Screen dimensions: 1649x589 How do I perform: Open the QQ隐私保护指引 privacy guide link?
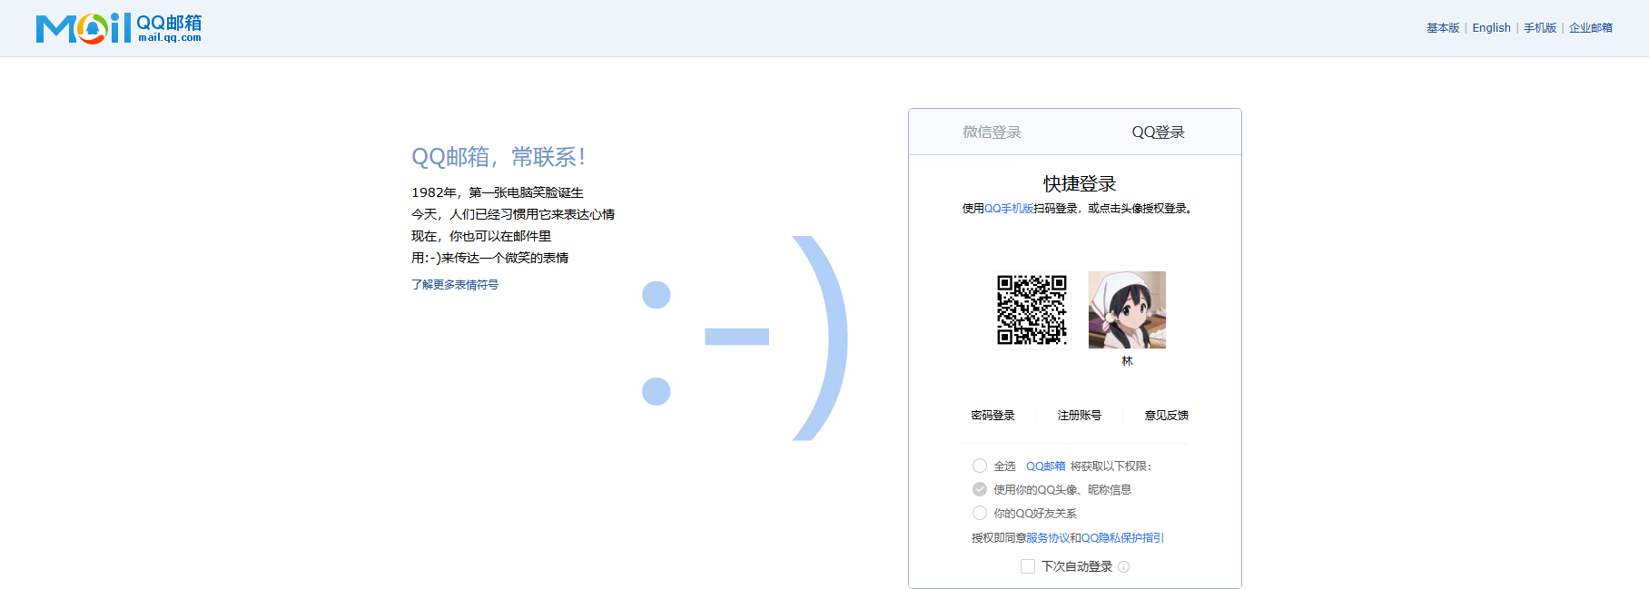coord(1122,538)
